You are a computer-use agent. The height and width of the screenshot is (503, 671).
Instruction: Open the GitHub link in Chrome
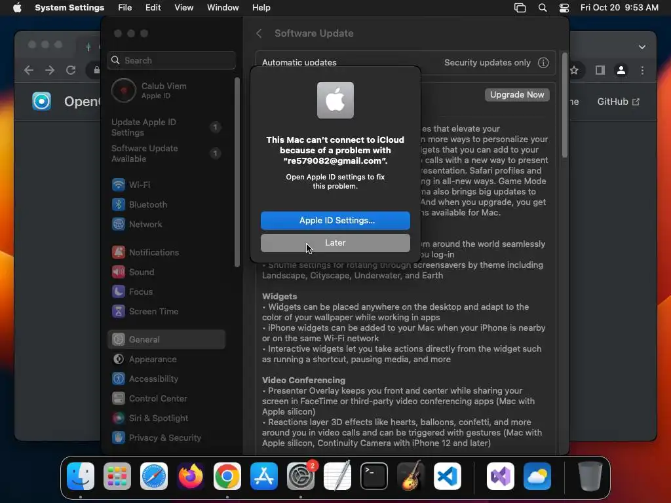pos(618,102)
